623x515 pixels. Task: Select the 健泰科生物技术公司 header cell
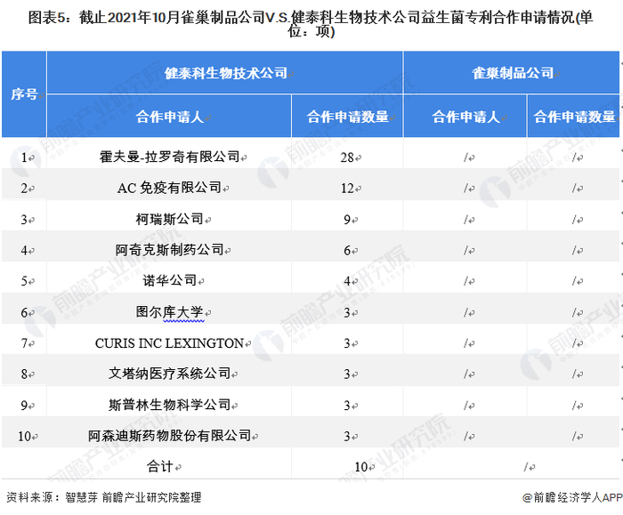(x=225, y=73)
